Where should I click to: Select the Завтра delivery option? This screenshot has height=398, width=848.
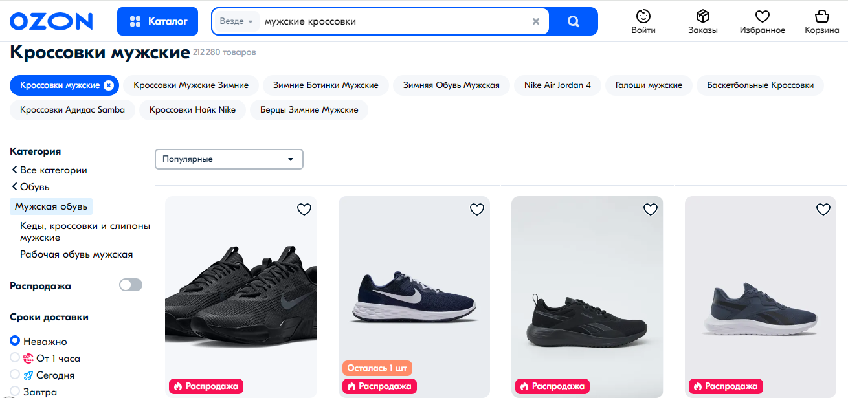(x=34, y=392)
